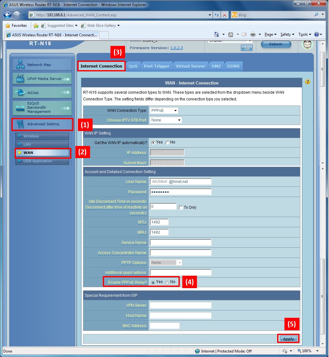Select No for get WAN IP automatically
329x357 pixels.
click(x=167, y=143)
